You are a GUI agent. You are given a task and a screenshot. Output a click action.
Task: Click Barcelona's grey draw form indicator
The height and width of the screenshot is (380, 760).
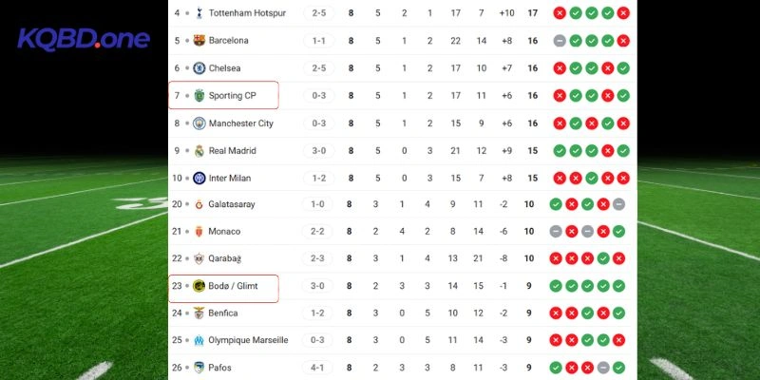pos(560,41)
